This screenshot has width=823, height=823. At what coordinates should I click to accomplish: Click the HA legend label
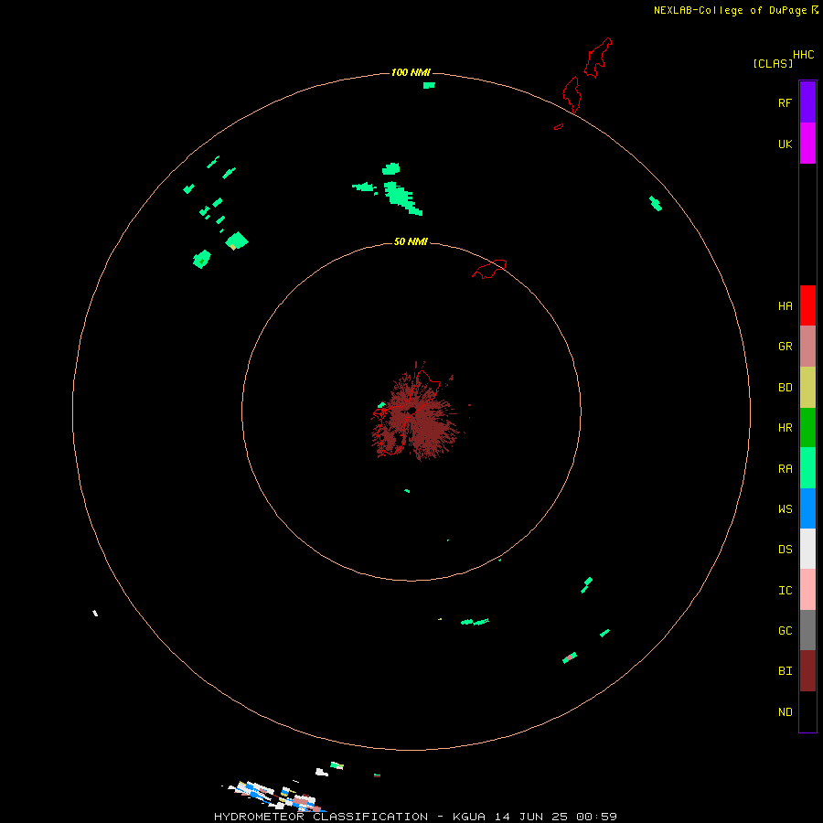click(785, 305)
